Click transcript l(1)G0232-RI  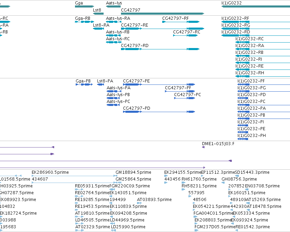pyautogui.click(x=263, y=63)
